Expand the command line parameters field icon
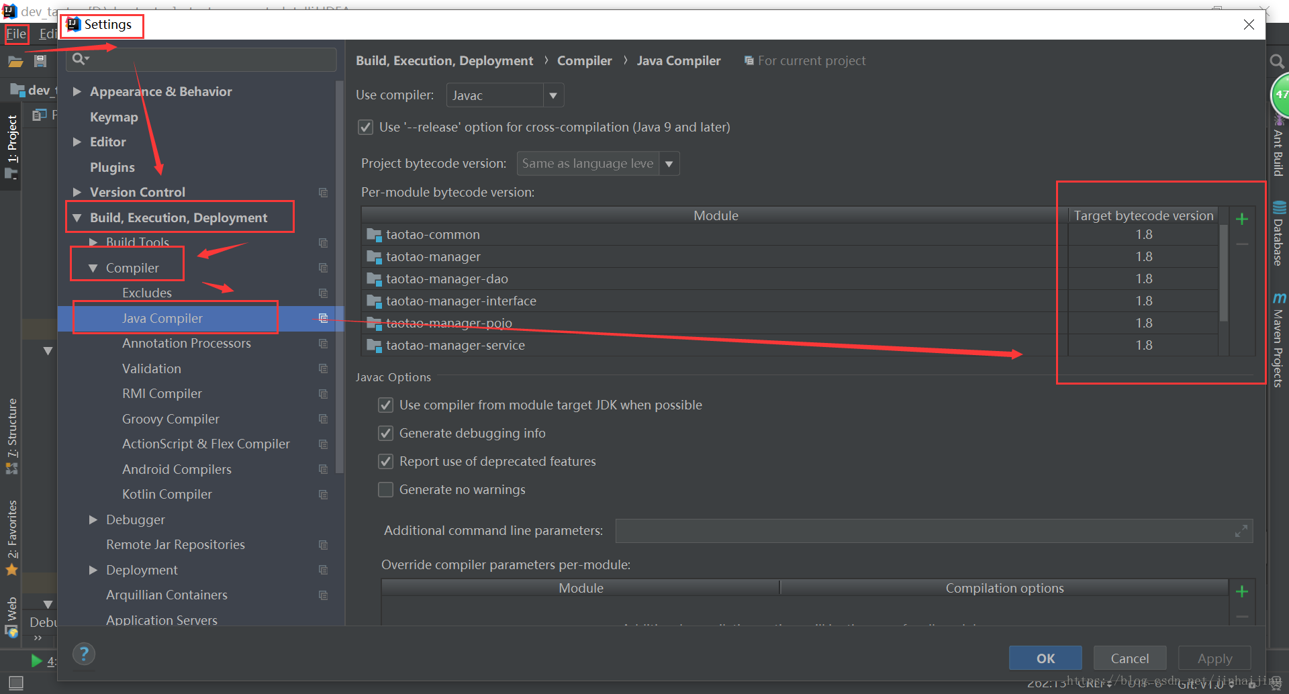This screenshot has width=1289, height=694. (1241, 531)
